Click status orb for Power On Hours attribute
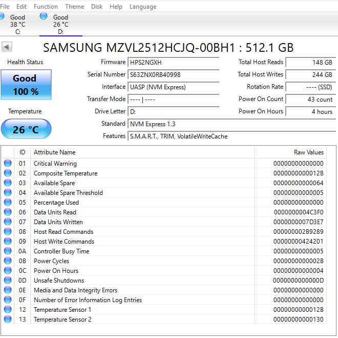The width and height of the screenshot is (338, 338). 8,270
